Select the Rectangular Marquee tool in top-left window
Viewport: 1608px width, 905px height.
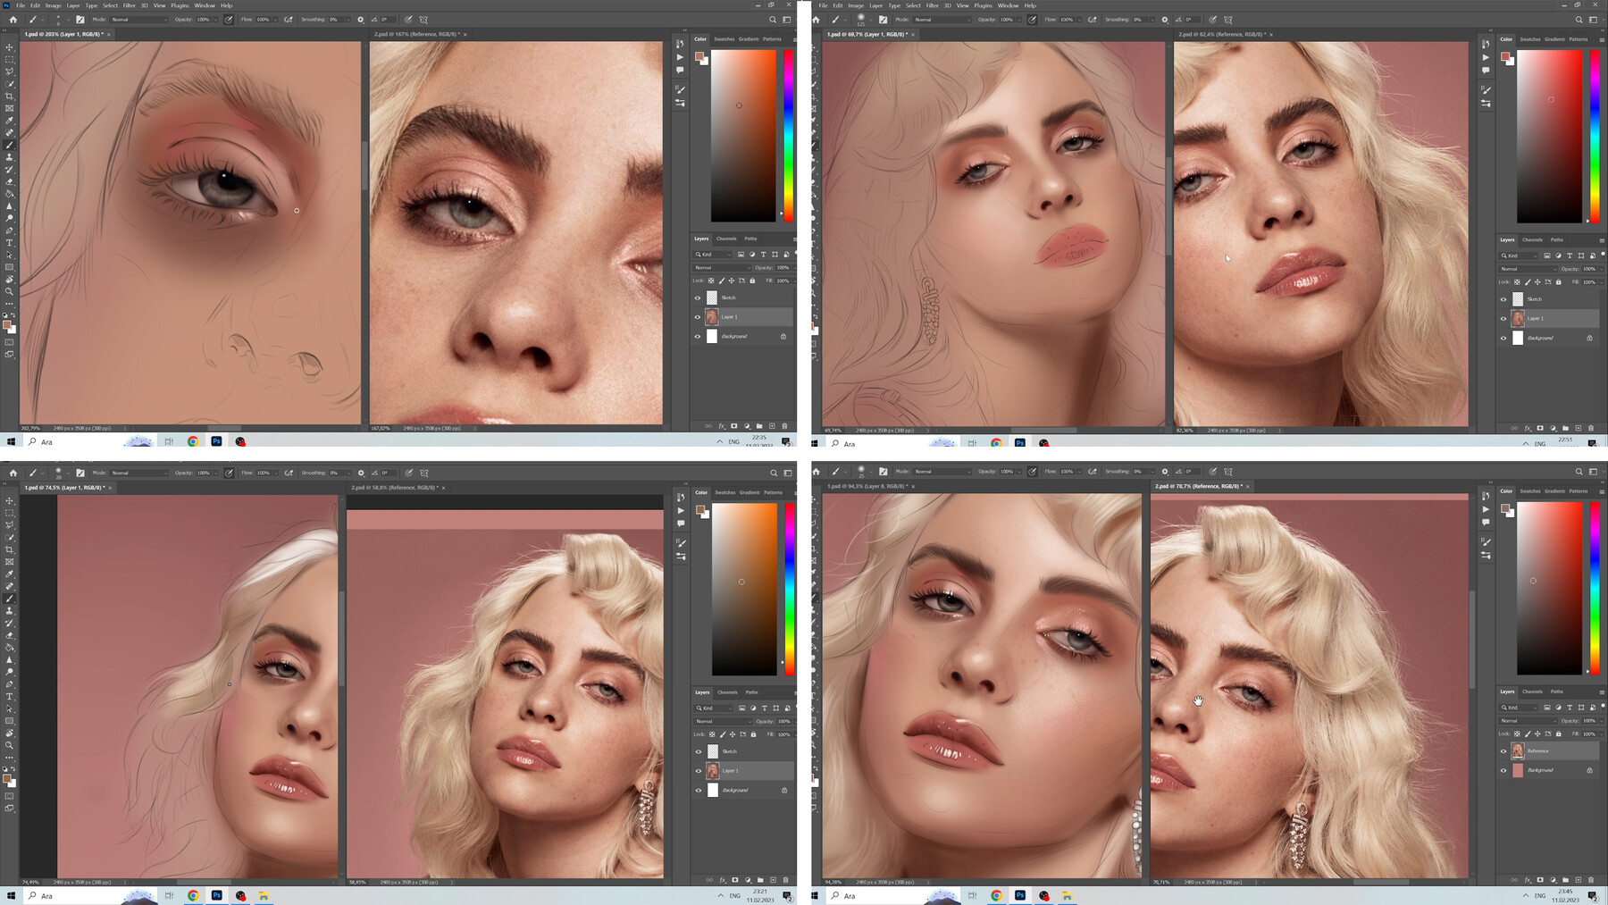[10, 59]
